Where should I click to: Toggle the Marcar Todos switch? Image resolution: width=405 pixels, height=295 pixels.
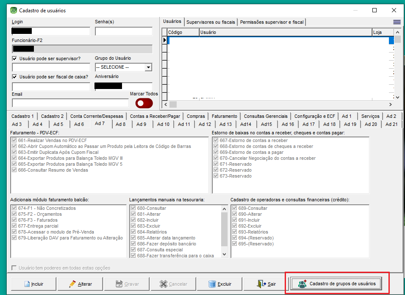point(144,103)
